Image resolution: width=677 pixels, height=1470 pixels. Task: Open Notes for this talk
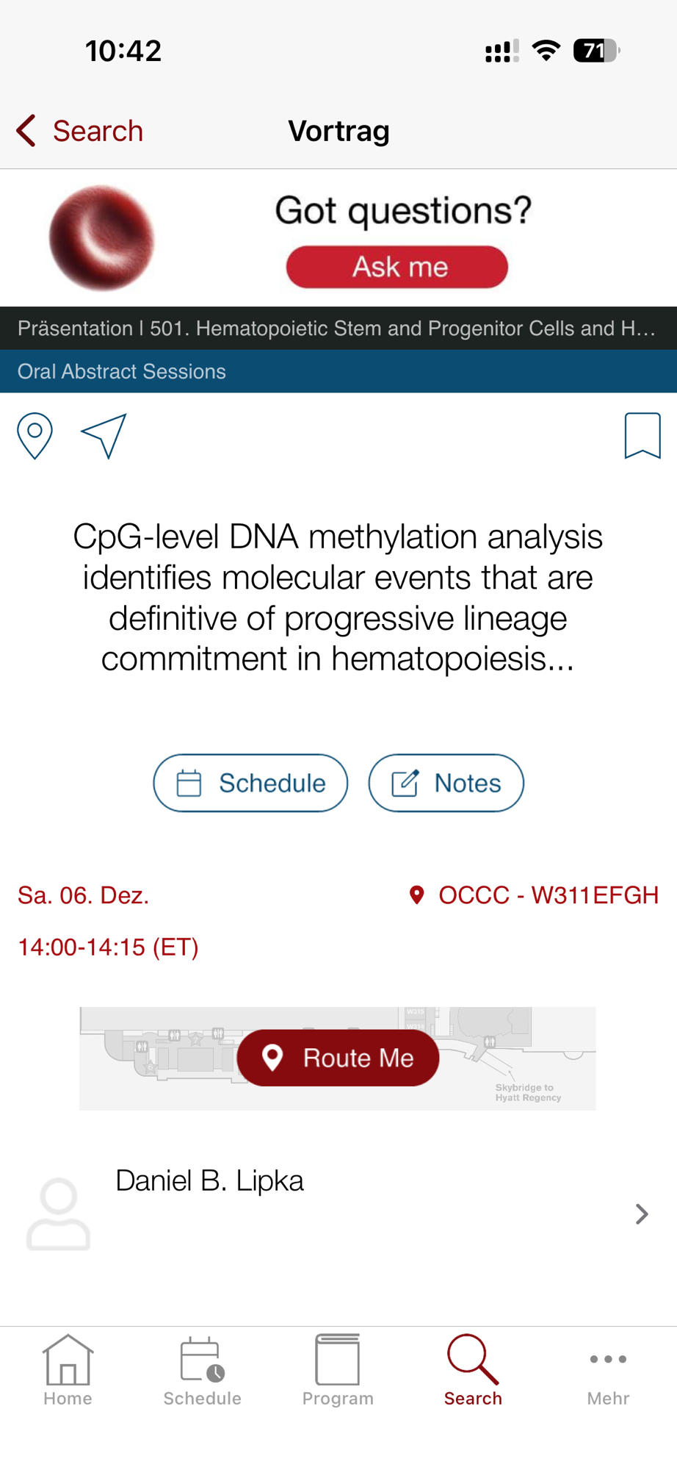coord(446,783)
